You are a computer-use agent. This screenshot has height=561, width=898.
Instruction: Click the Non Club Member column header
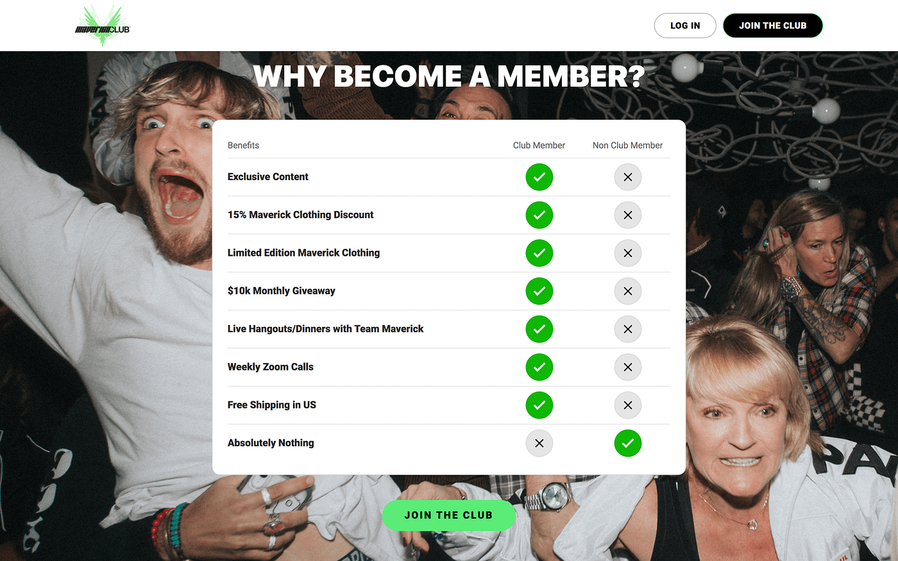(627, 146)
